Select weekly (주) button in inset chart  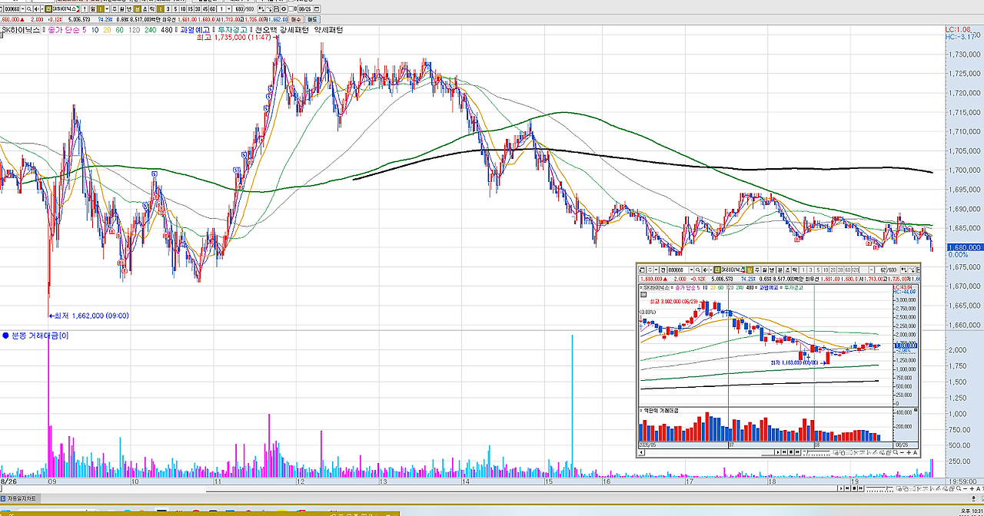coord(757,270)
